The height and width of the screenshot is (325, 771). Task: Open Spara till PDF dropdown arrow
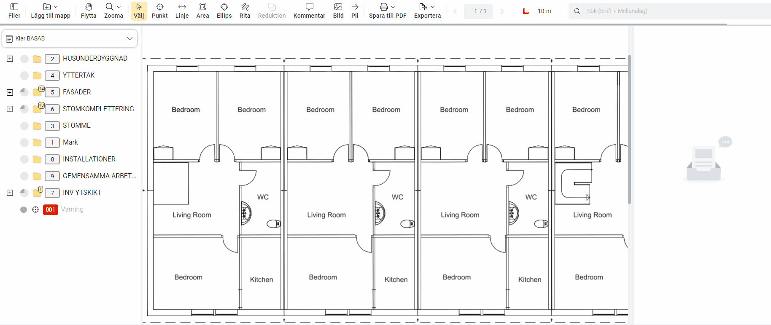coord(393,7)
